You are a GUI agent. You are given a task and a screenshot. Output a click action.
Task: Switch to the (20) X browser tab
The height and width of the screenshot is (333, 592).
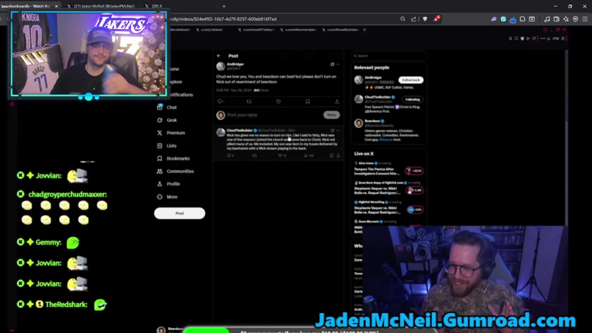[157, 6]
